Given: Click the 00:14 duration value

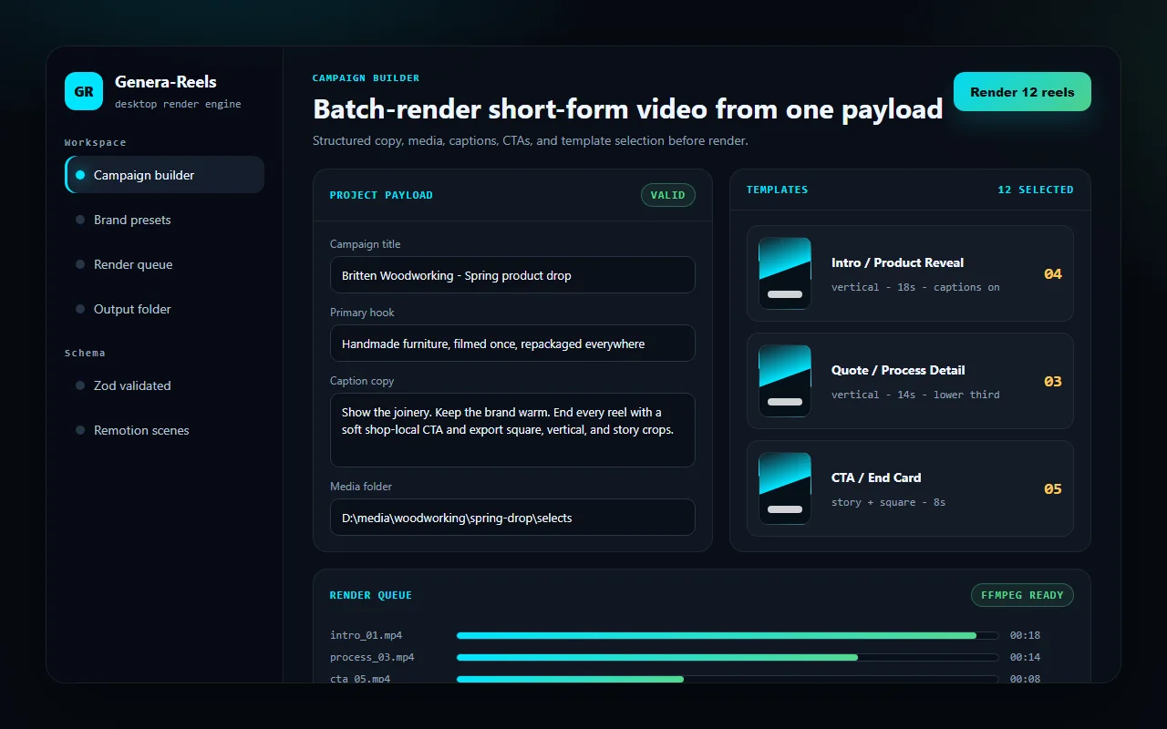Looking at the screenshot, I should click(1025, 657).
